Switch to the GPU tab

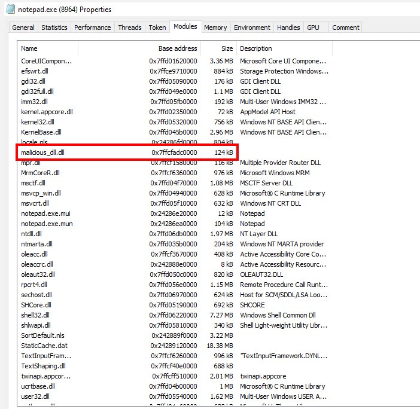tap(313, 28)
